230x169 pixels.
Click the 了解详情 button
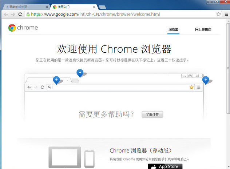pyautogui.click(x=152, y=114)
